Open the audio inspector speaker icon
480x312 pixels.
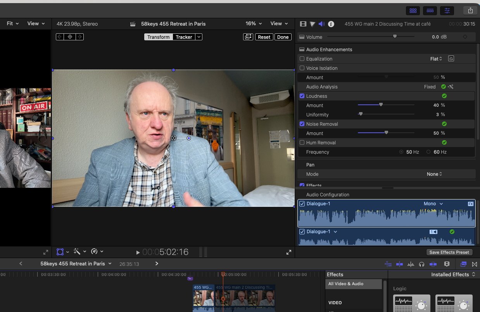pyautogui.click(x=321, y=24)
